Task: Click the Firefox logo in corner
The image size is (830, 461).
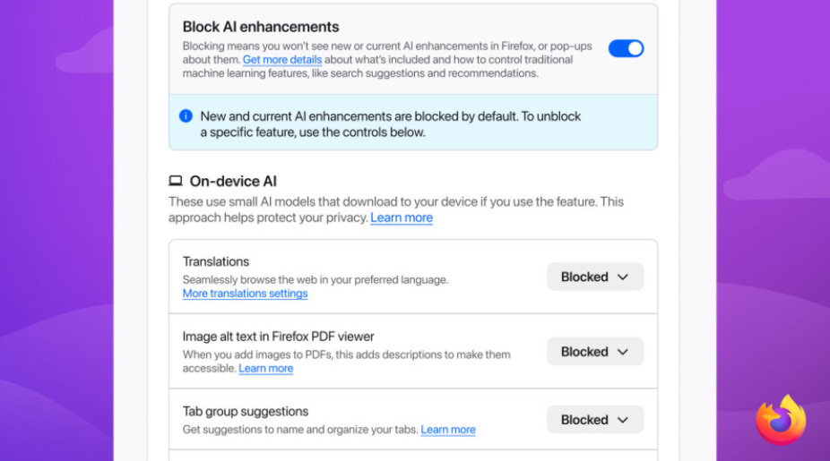Action: [781, 420]
